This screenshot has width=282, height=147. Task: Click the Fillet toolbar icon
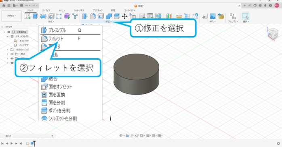click(x=93, y=17)
